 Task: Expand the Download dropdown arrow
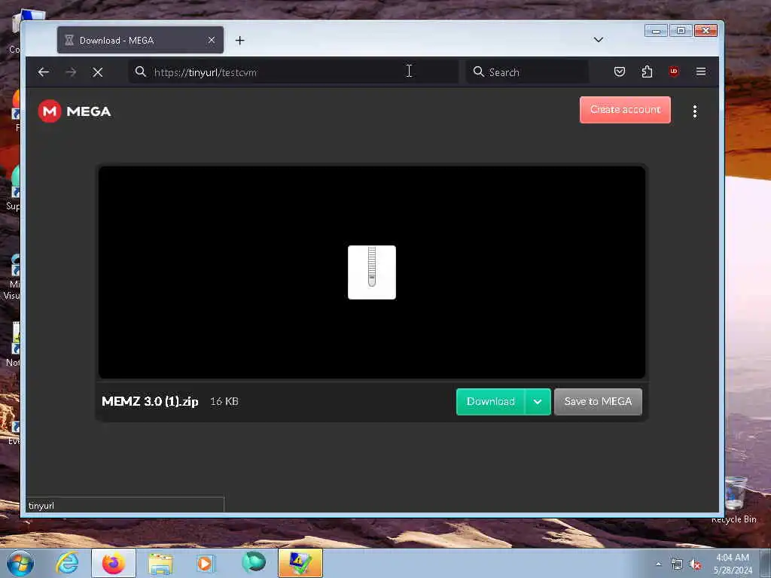tap(538, 402)
